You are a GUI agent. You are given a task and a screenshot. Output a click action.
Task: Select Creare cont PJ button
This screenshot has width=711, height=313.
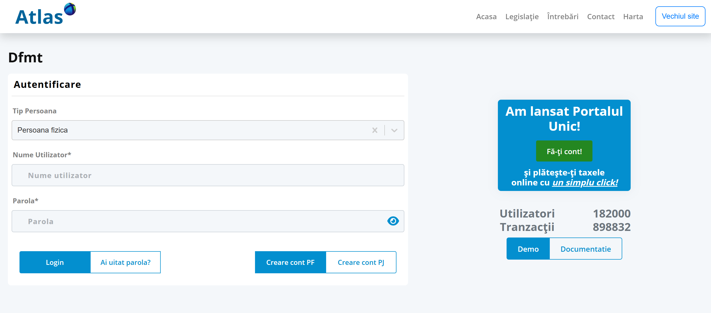coord(361,262)
